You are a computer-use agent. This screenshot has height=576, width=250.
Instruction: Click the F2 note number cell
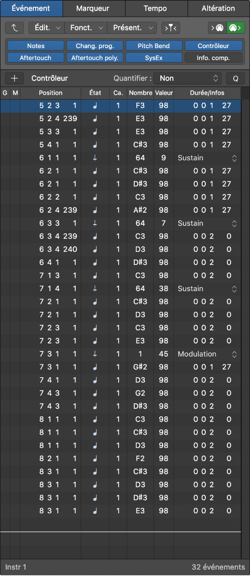point(140,458)
